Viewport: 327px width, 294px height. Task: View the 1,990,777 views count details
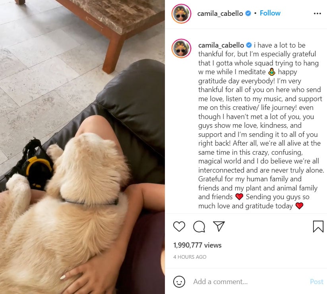197,245
